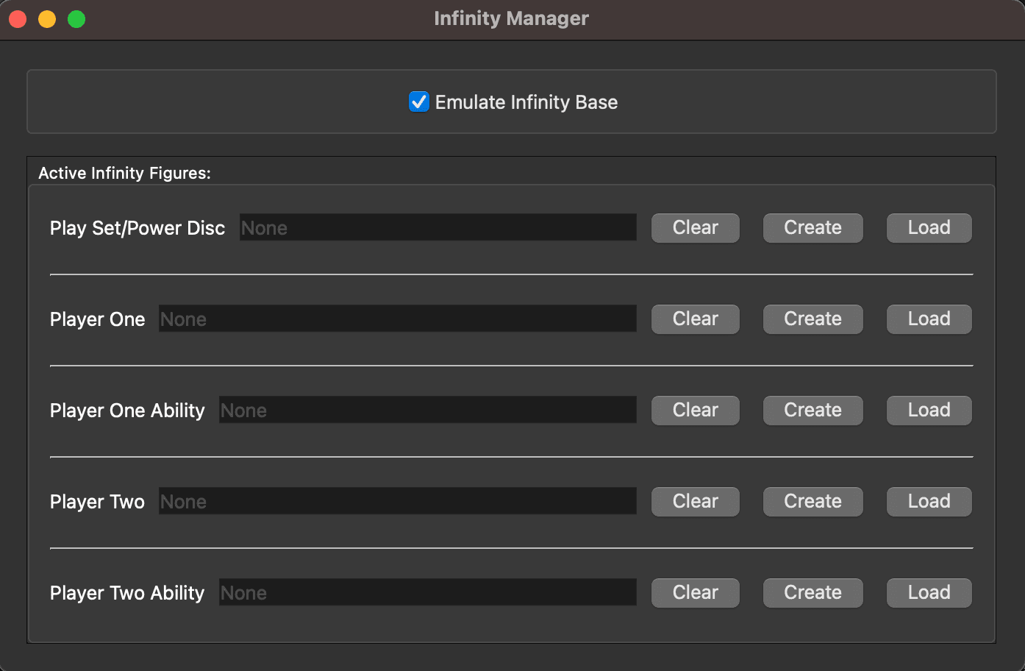Click the Infinity Manager window title
Viewport: 1025px width, 671px height.
click(512, 18)
